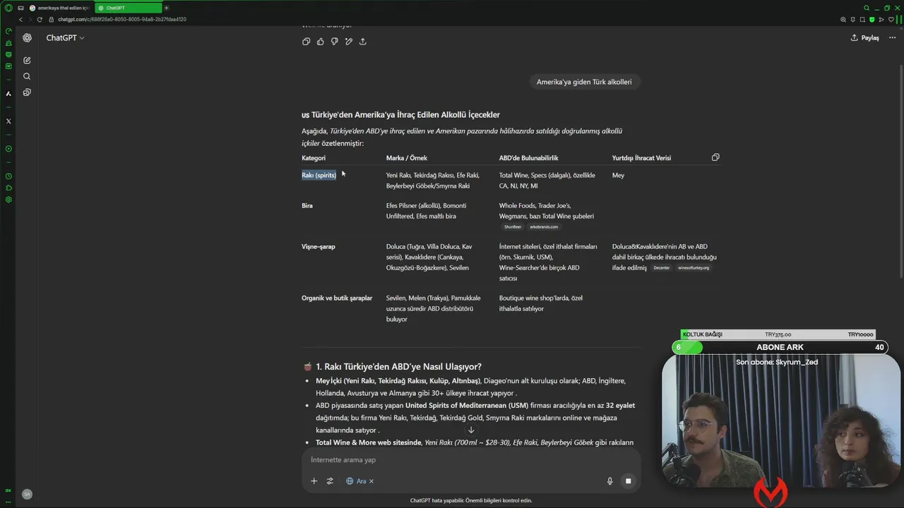The width and height of the screenshot is (904, 508).
Task: Open the winesofturkey.org source citation
Action: 694,268
